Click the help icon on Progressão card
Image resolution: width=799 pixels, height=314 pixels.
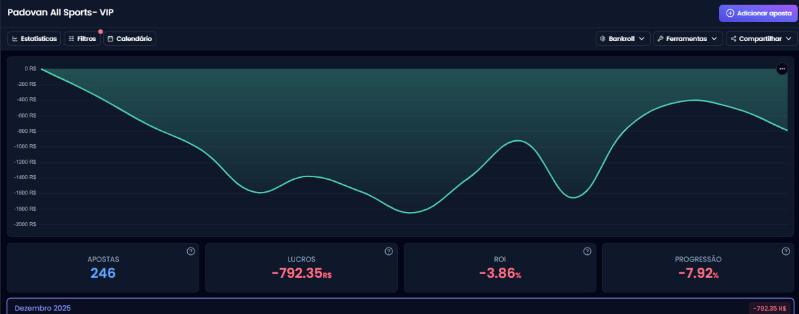click(786, 252)
